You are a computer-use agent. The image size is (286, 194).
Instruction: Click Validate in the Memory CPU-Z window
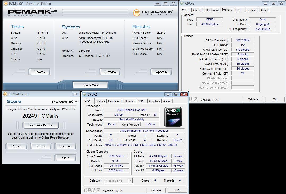[253, 99]
